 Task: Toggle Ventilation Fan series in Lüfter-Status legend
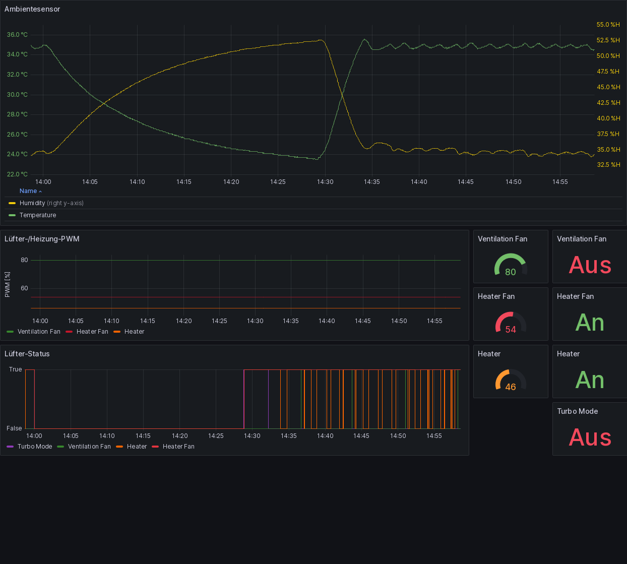[89, 447]
